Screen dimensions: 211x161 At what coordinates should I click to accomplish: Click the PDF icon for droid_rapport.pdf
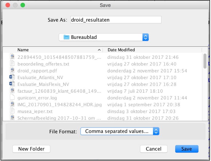12,70
